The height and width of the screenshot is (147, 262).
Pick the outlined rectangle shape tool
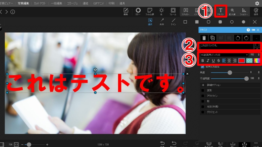pos(185,22)
